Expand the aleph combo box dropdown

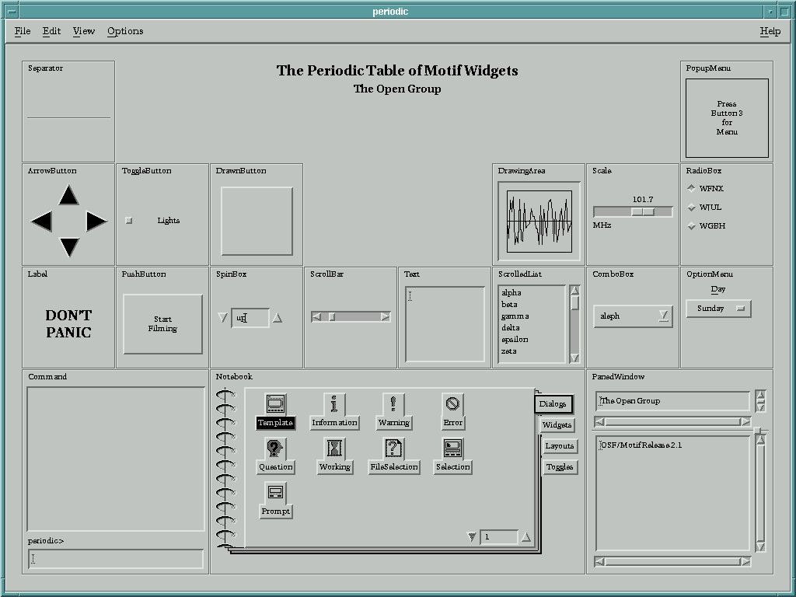coord(663,316)
